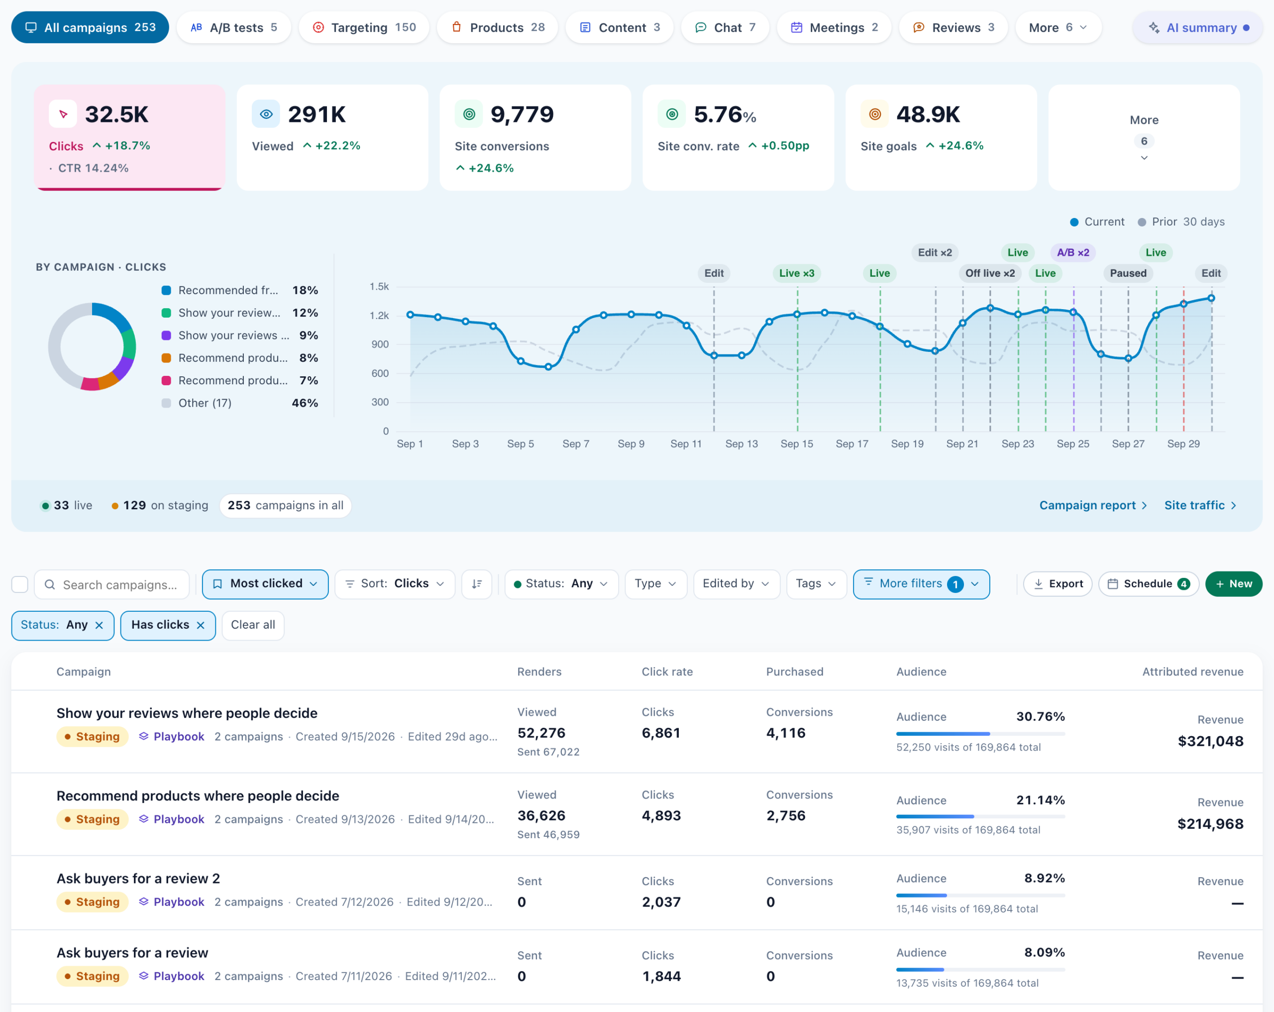Select the Meetings tab
The image size is (1274, 1012).
pyautogui.click(x=834, y=27)
